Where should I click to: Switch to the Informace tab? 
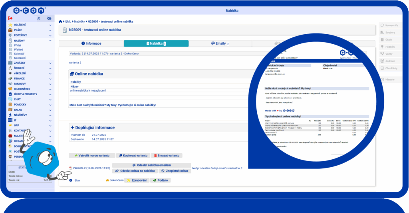(91, 43)
